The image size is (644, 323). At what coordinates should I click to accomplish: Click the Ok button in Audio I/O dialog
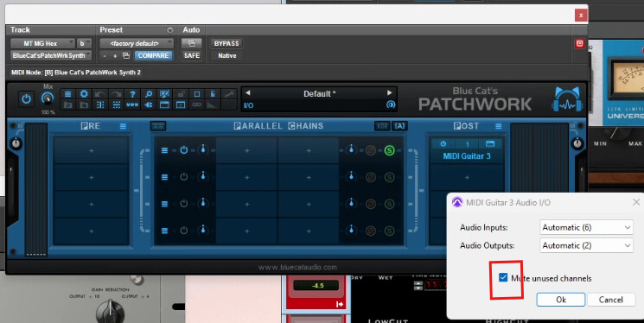[x=561, y=300]
